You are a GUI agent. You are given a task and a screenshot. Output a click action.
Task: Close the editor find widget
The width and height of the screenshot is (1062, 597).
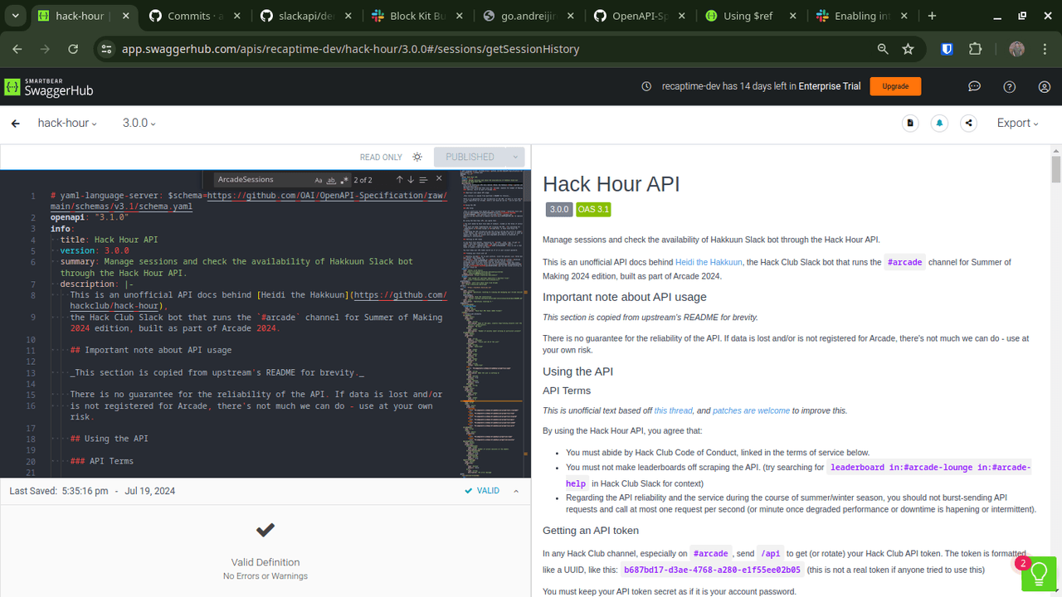[x=439, y=179]
